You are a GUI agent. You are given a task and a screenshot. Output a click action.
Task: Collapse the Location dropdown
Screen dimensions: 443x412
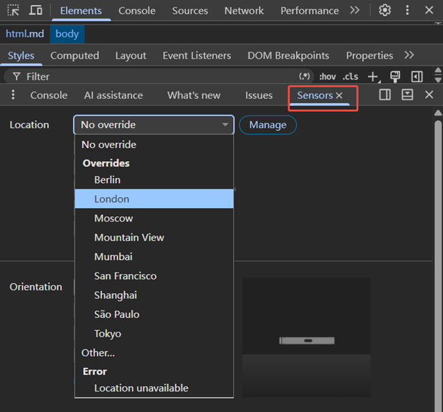[x=154, y=125]
